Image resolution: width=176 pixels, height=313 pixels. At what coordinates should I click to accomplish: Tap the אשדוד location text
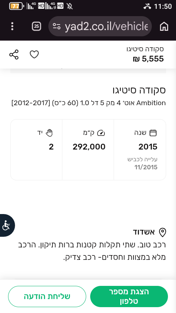(x=144, y=232)
